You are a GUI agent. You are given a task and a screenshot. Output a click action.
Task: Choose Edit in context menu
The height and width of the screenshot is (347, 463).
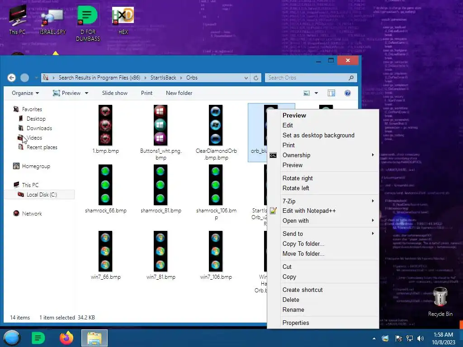pos(323,126)
